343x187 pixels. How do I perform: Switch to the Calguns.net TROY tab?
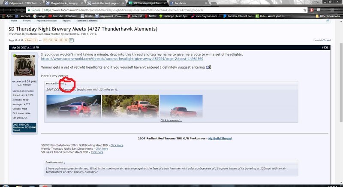click(21, 3)
